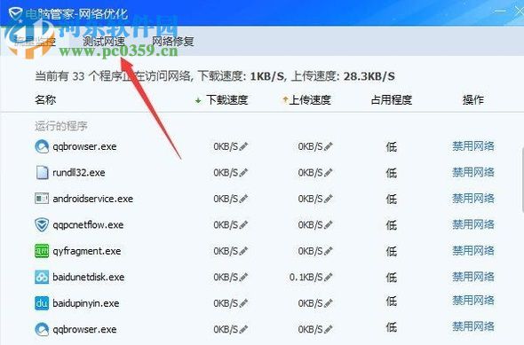Screen dimensions: 524x345
Task: Click the 占用程度 column header
Action: tap(392, 99)
